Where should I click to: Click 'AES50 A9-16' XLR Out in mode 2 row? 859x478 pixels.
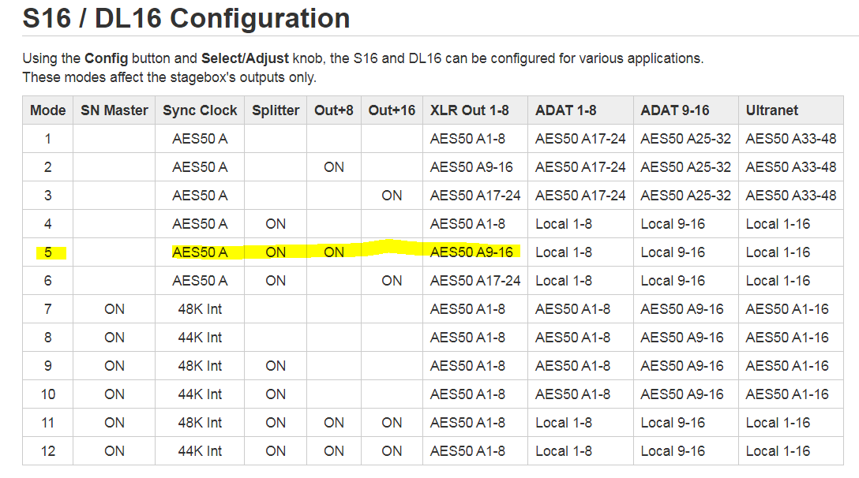pos(471,167)
